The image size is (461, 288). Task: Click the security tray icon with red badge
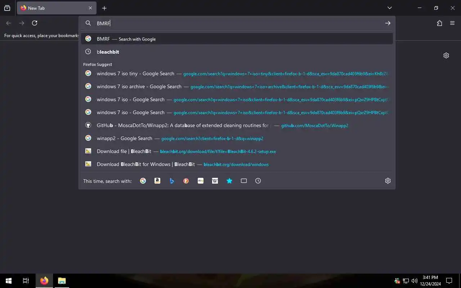397,281
